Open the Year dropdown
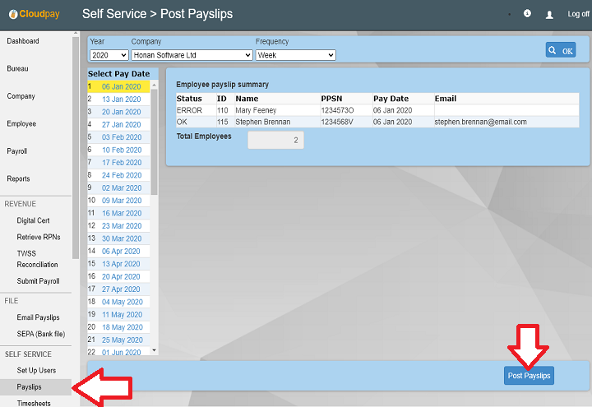 (x=107, y=55)
